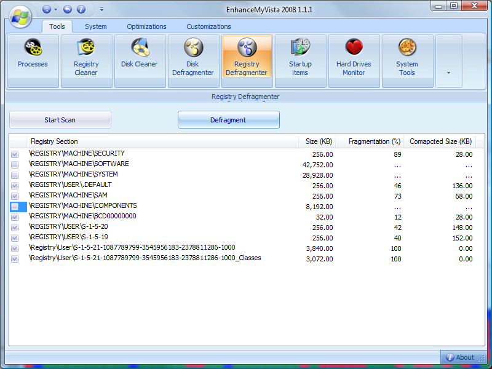Open the Processes tool
The image size is (492, 369).
point(33,61)
